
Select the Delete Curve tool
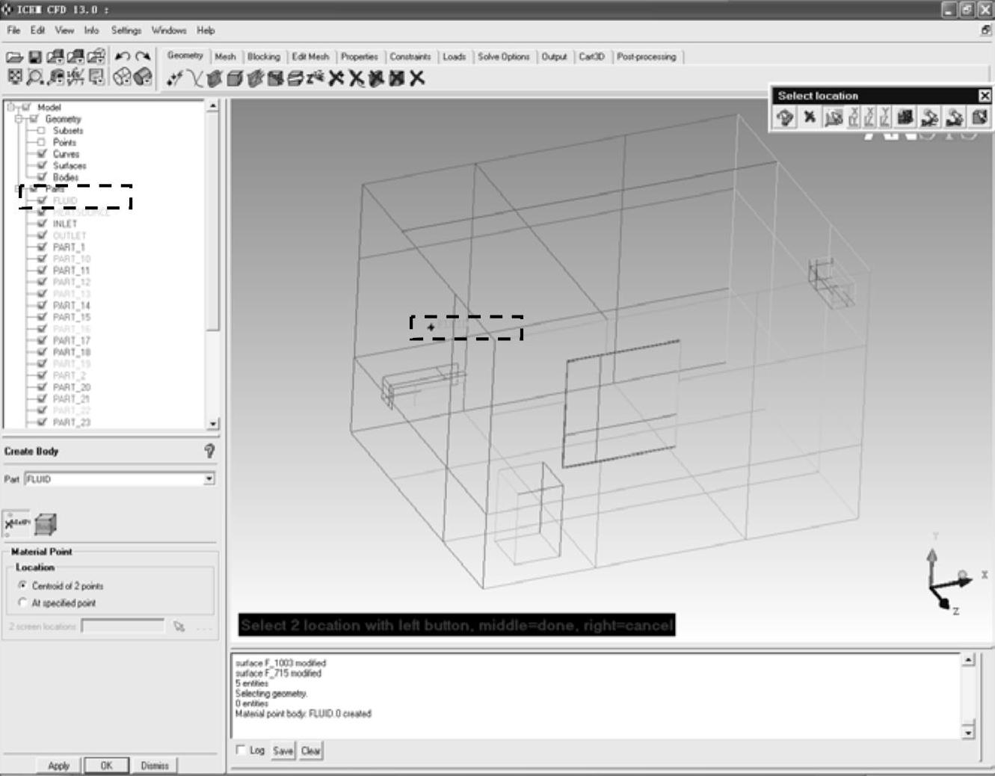(x=357, y=78)
